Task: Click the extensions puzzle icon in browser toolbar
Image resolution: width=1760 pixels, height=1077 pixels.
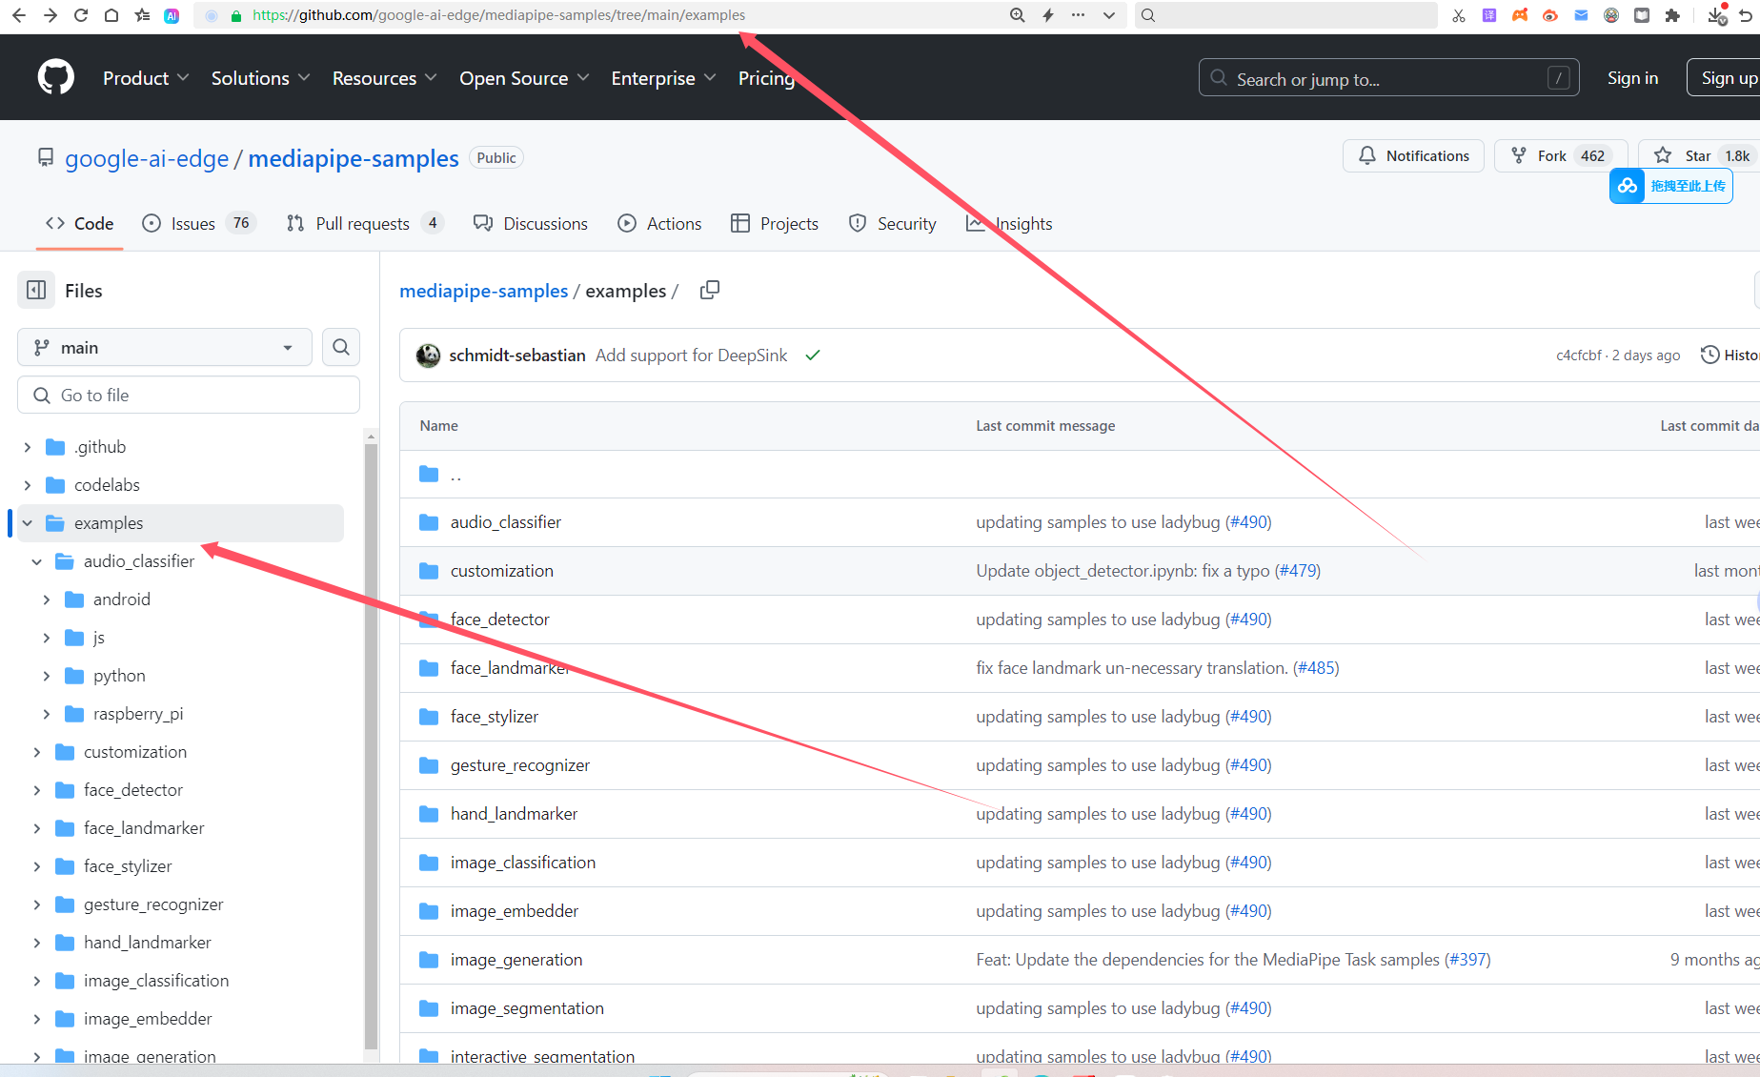Action: [x=1672, y=15]
